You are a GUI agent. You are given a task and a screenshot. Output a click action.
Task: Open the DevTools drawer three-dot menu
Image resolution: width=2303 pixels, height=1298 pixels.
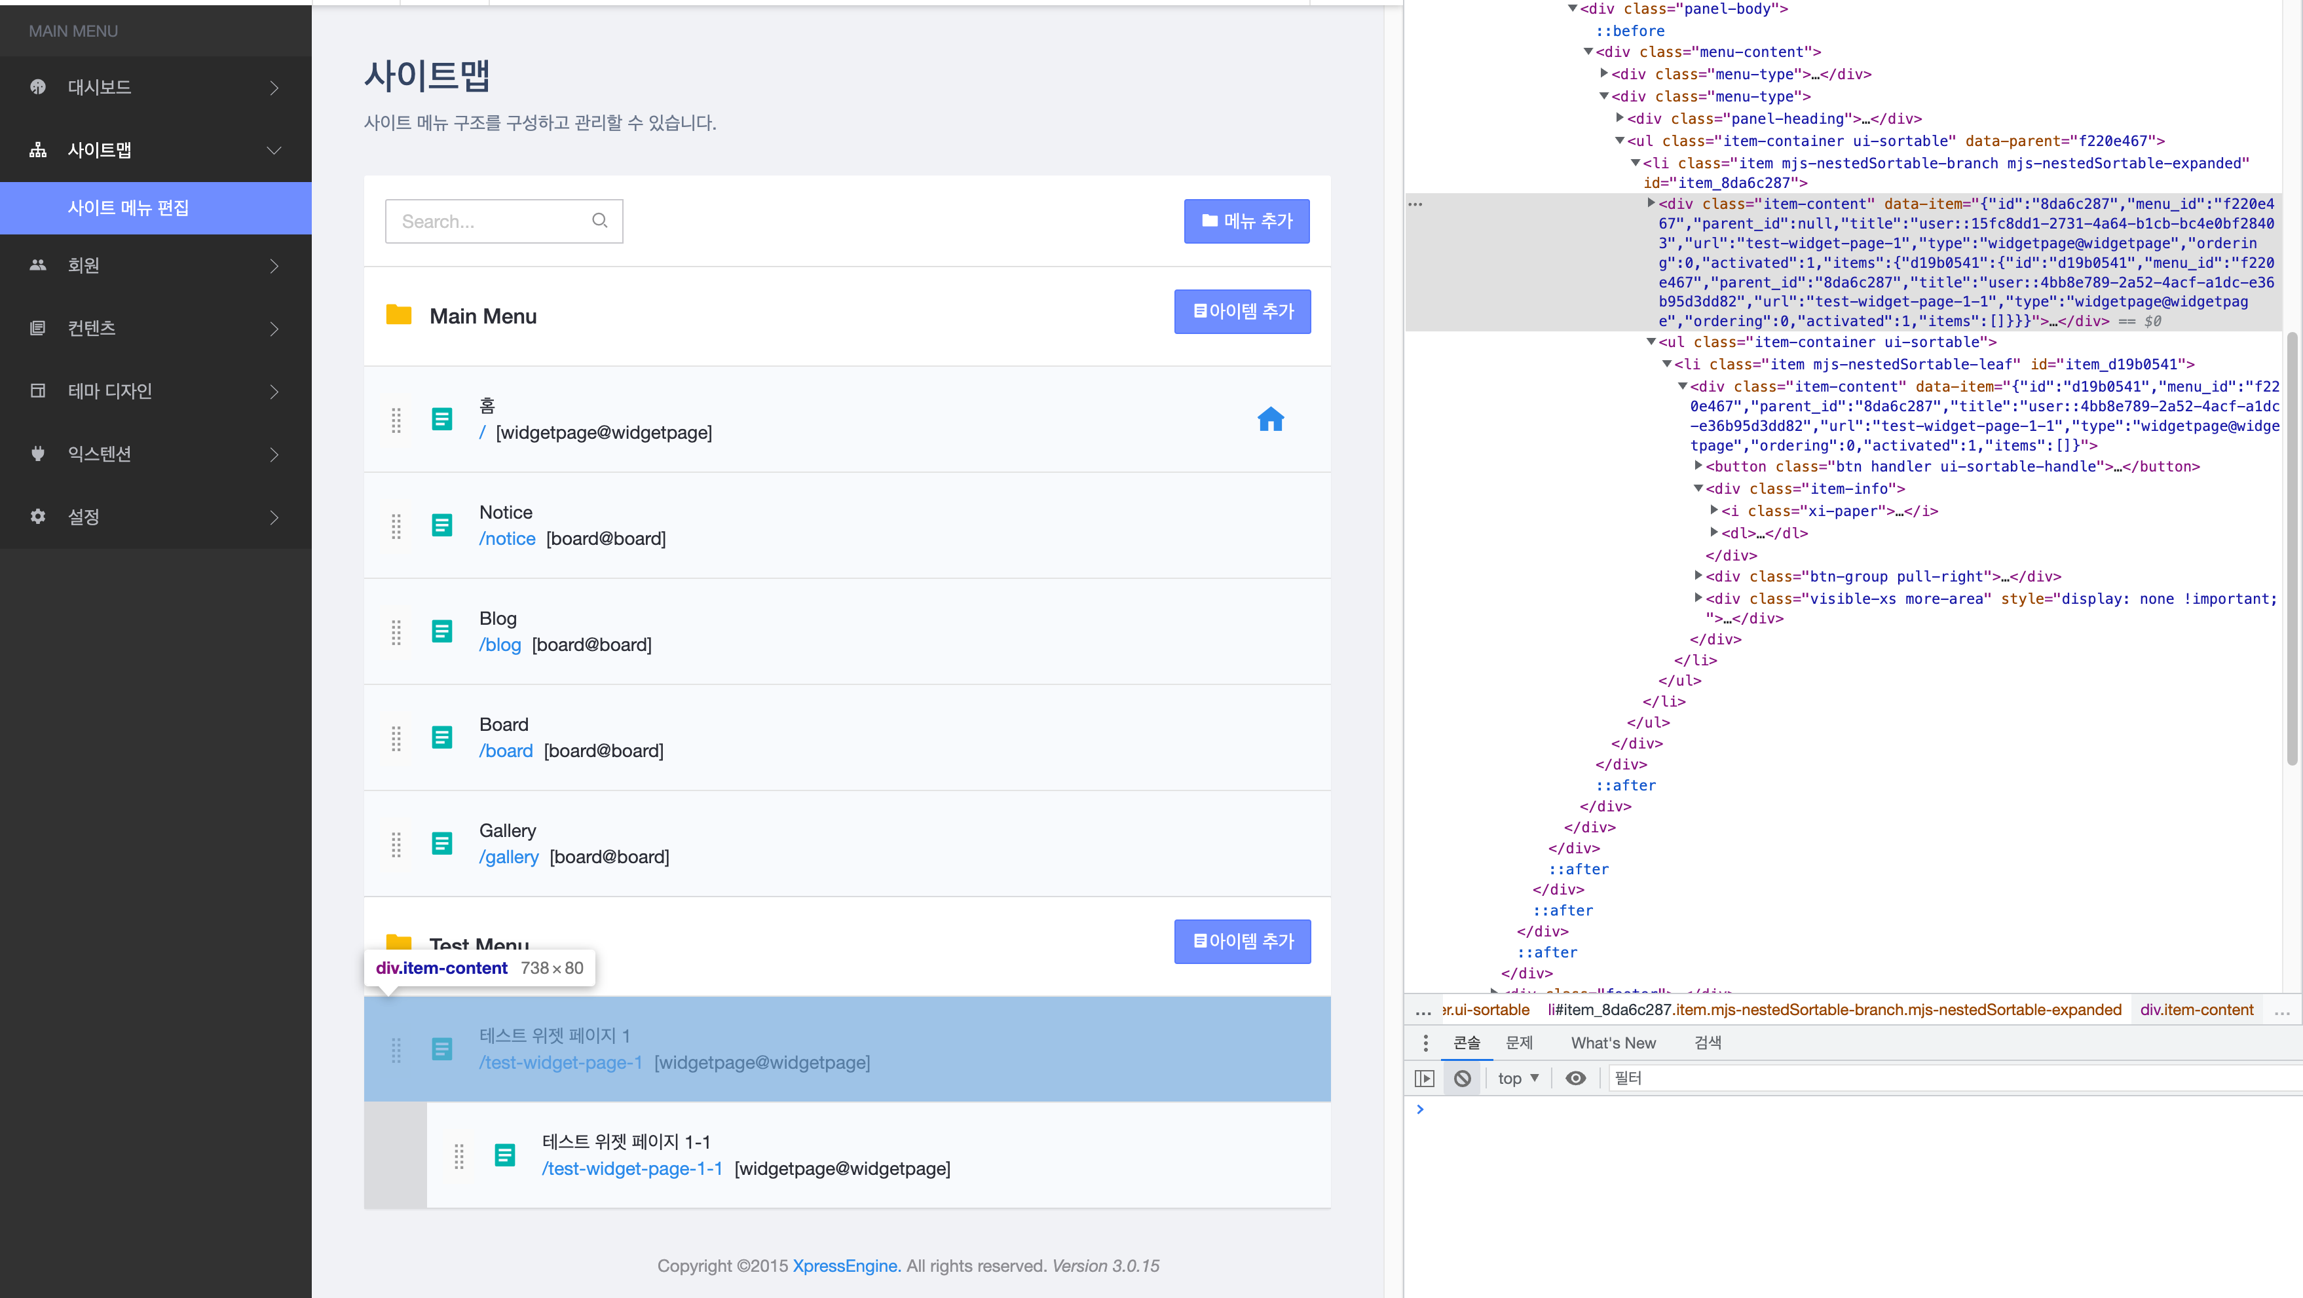pyautogui.click(x=1426, y=1043)
